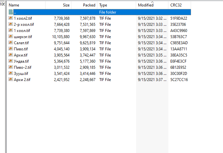Viewport: 223px width, 153px height.
Task: Click the CRC32 value 53B763C7
Action: pyautogui.click(x=179, y=37)
